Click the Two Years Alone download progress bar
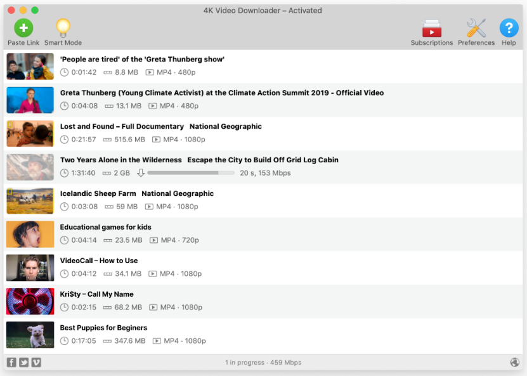Screen dimensions: 527x376 coord(191,172)
